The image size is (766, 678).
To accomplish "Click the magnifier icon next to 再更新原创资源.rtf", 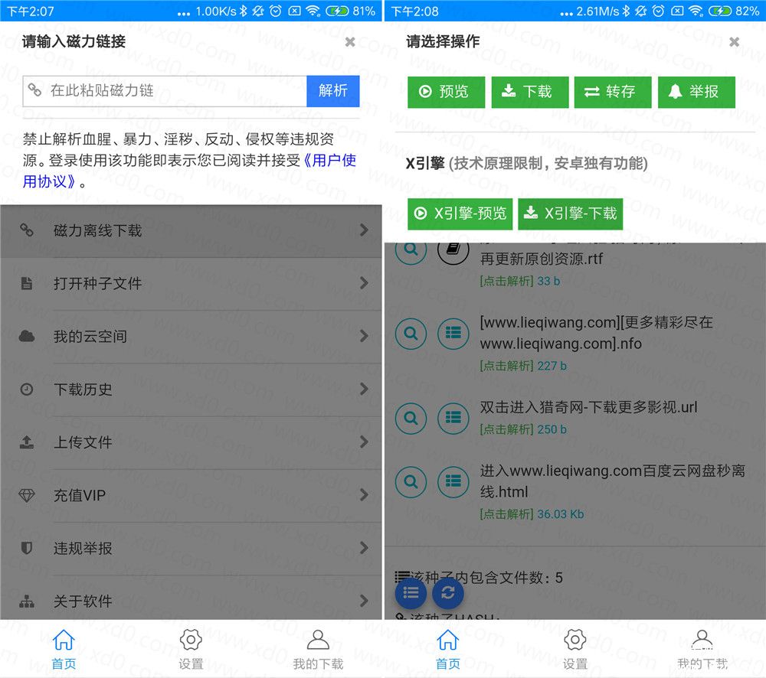I will pyautogui.click(x=411, y=250).
